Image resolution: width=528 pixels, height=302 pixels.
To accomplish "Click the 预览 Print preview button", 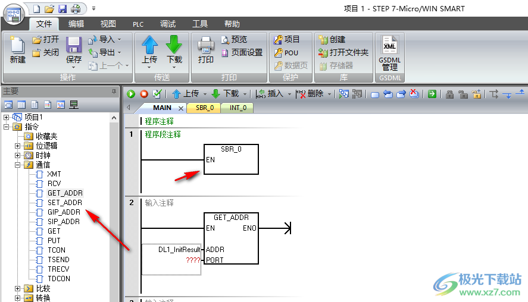I will 235,40.
